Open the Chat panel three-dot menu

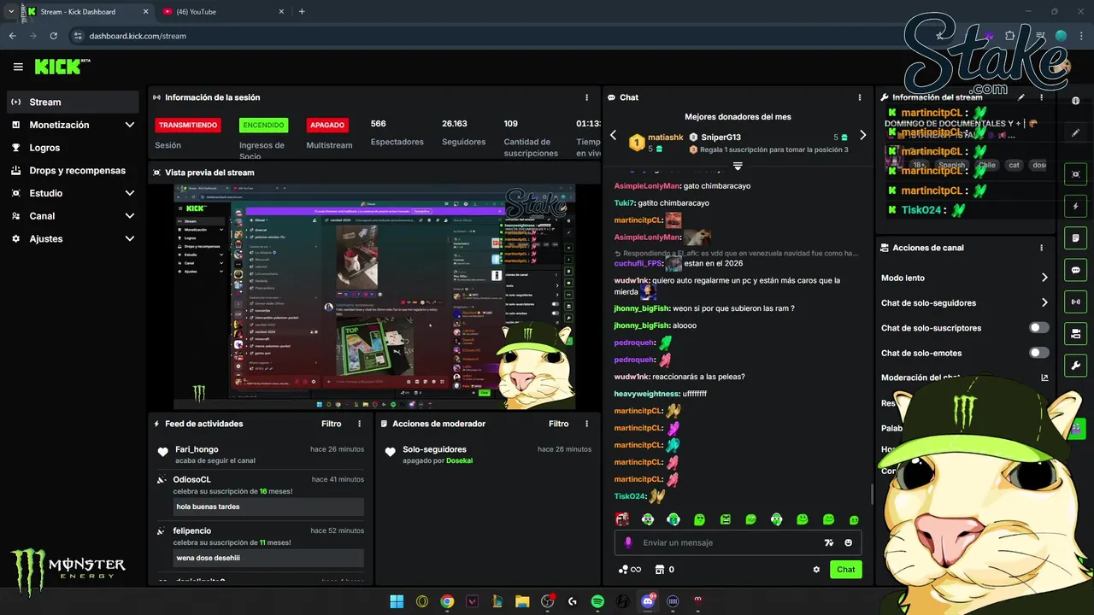point(860,97)
